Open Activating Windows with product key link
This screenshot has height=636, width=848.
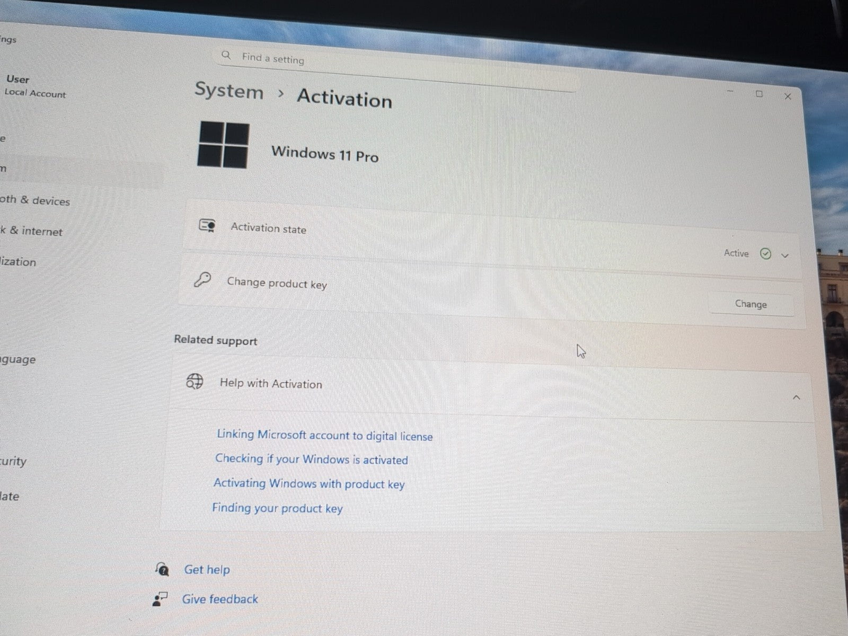pos(309,483)
